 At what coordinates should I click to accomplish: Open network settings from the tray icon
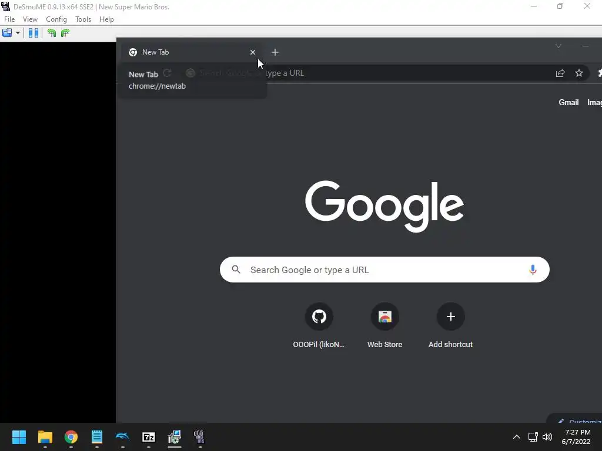[533, 437]
